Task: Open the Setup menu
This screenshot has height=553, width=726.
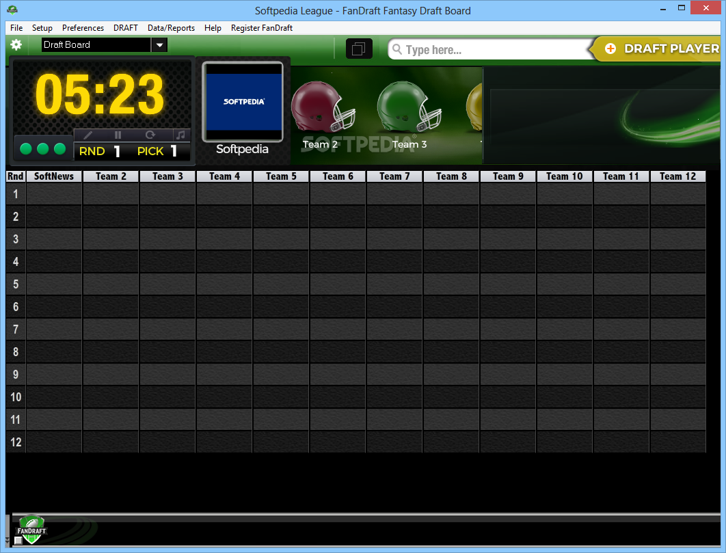Action: click(x=42, y=28)
